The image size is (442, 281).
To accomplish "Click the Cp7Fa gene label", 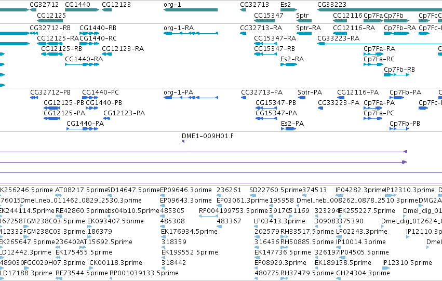I will tap(373, 15).
